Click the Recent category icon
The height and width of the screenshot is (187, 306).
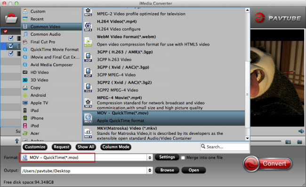point(25,19)
